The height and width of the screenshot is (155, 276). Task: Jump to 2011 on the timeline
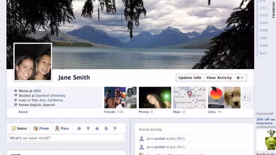(263, 8)
